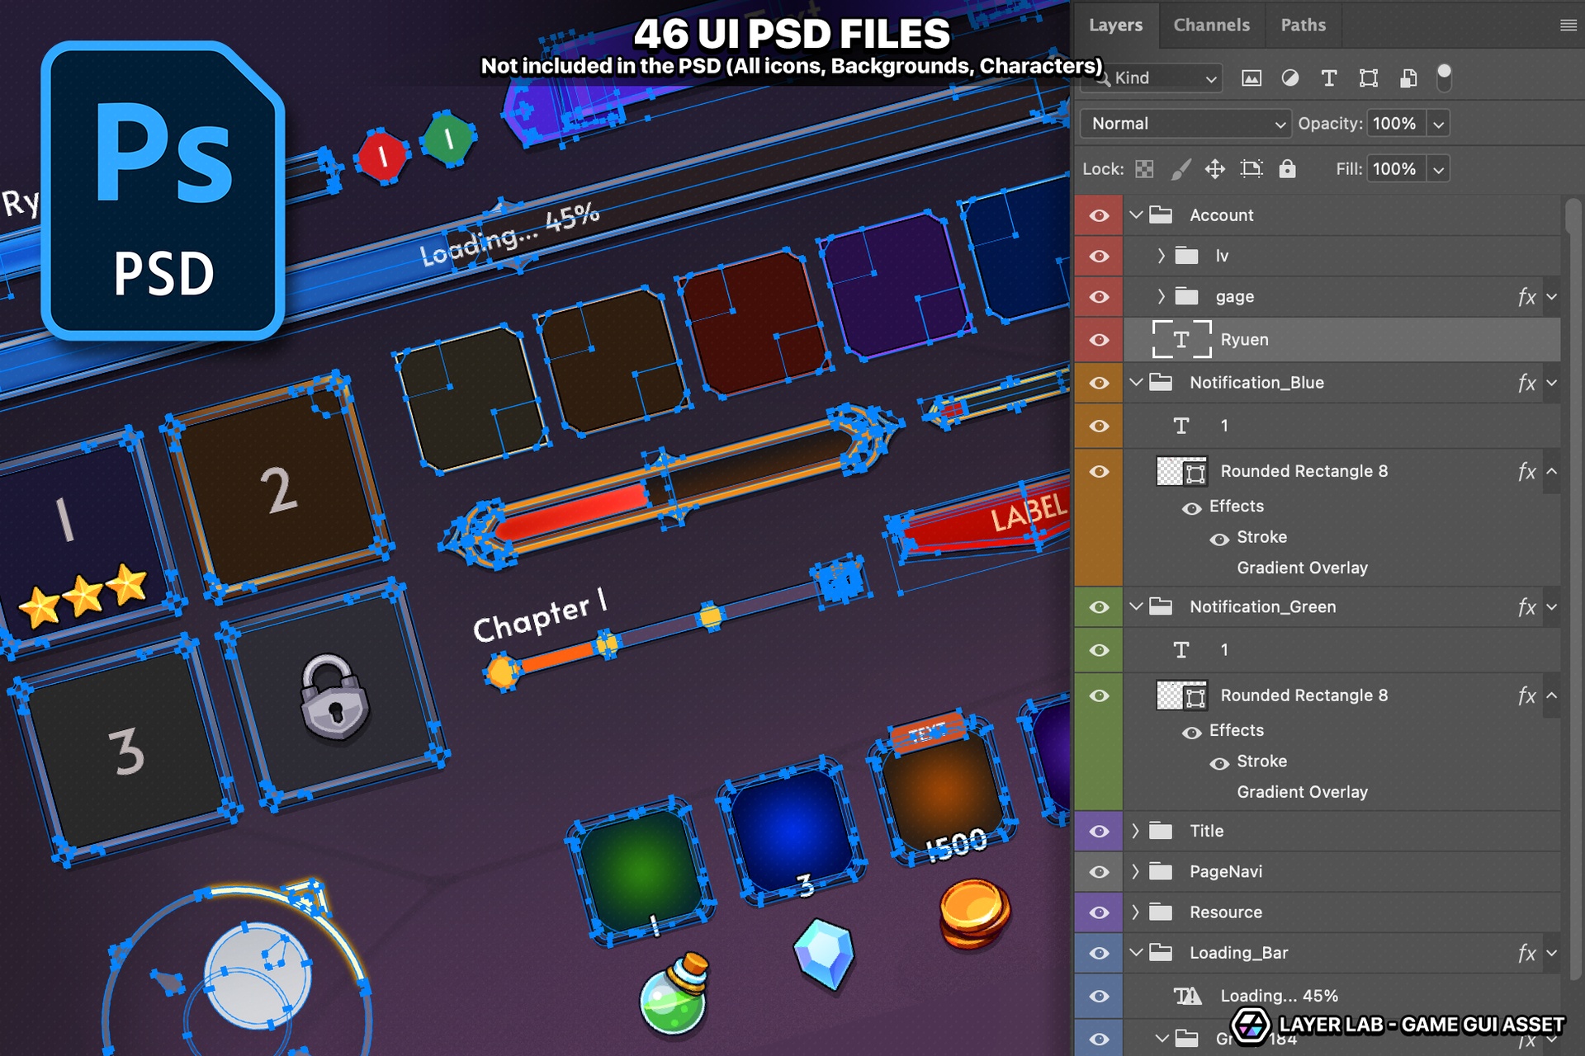Hide the Ryuen text layer

click(x=1099, y=340)
